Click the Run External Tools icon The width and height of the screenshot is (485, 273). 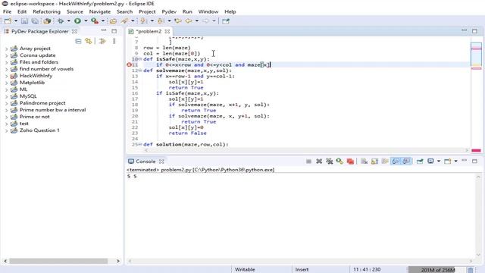95,21
